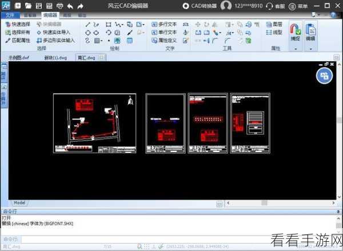Toggle the checkmark pen icon in status bar
343x251 pixels.
[161, 246]
